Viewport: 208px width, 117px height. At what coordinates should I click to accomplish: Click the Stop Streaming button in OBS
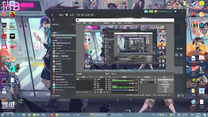(165, 80)
